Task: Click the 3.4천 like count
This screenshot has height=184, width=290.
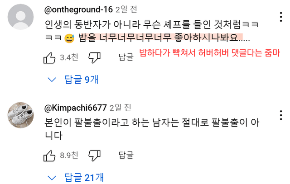Action: coord(68,57)
